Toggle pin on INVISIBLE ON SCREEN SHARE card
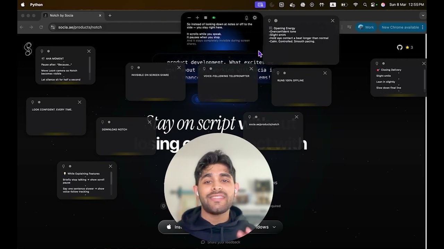 (132, 67)
